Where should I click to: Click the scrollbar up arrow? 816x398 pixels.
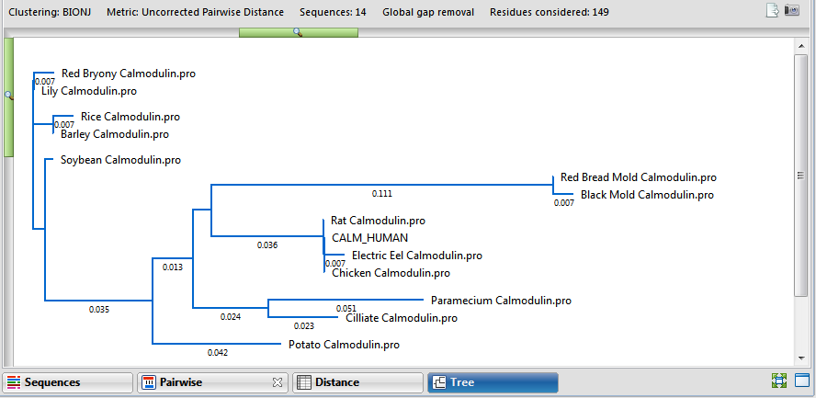pos(801,46)
